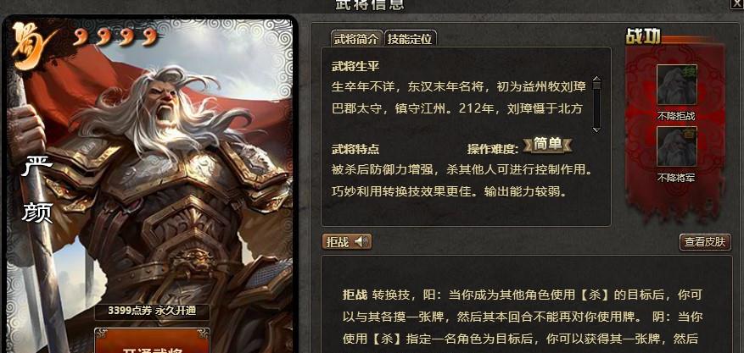Open the 查看皮肤 skin viewer button
744x353 pixels.
point(705,242)
